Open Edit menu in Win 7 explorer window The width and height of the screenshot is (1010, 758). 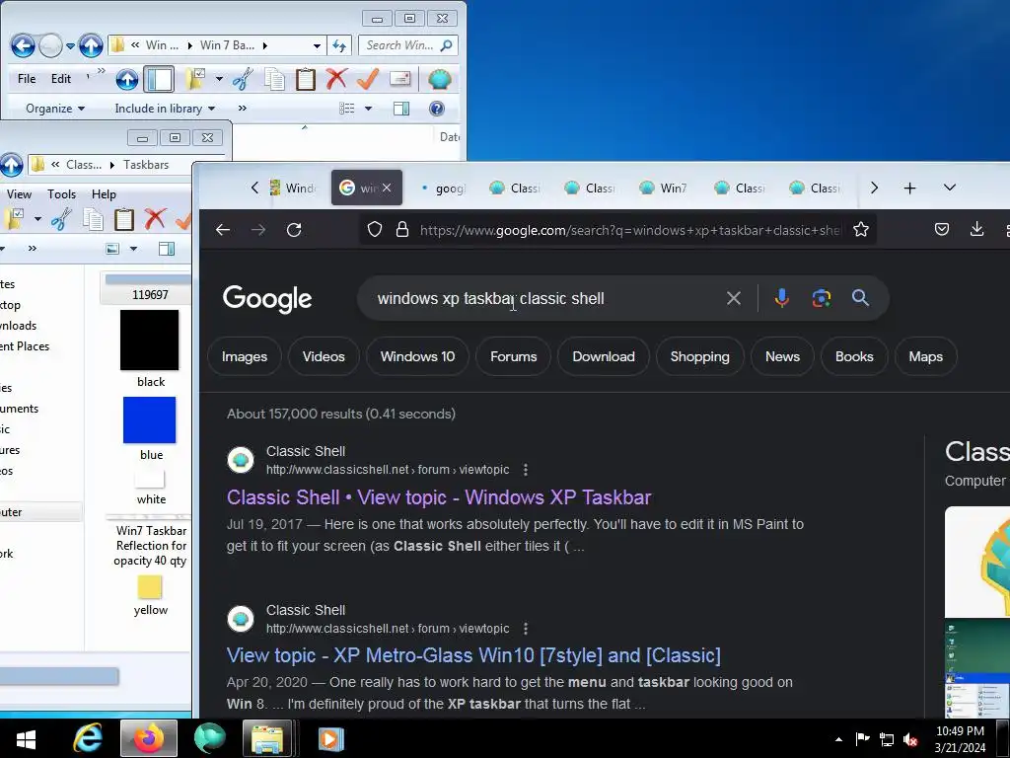[61, 79]
